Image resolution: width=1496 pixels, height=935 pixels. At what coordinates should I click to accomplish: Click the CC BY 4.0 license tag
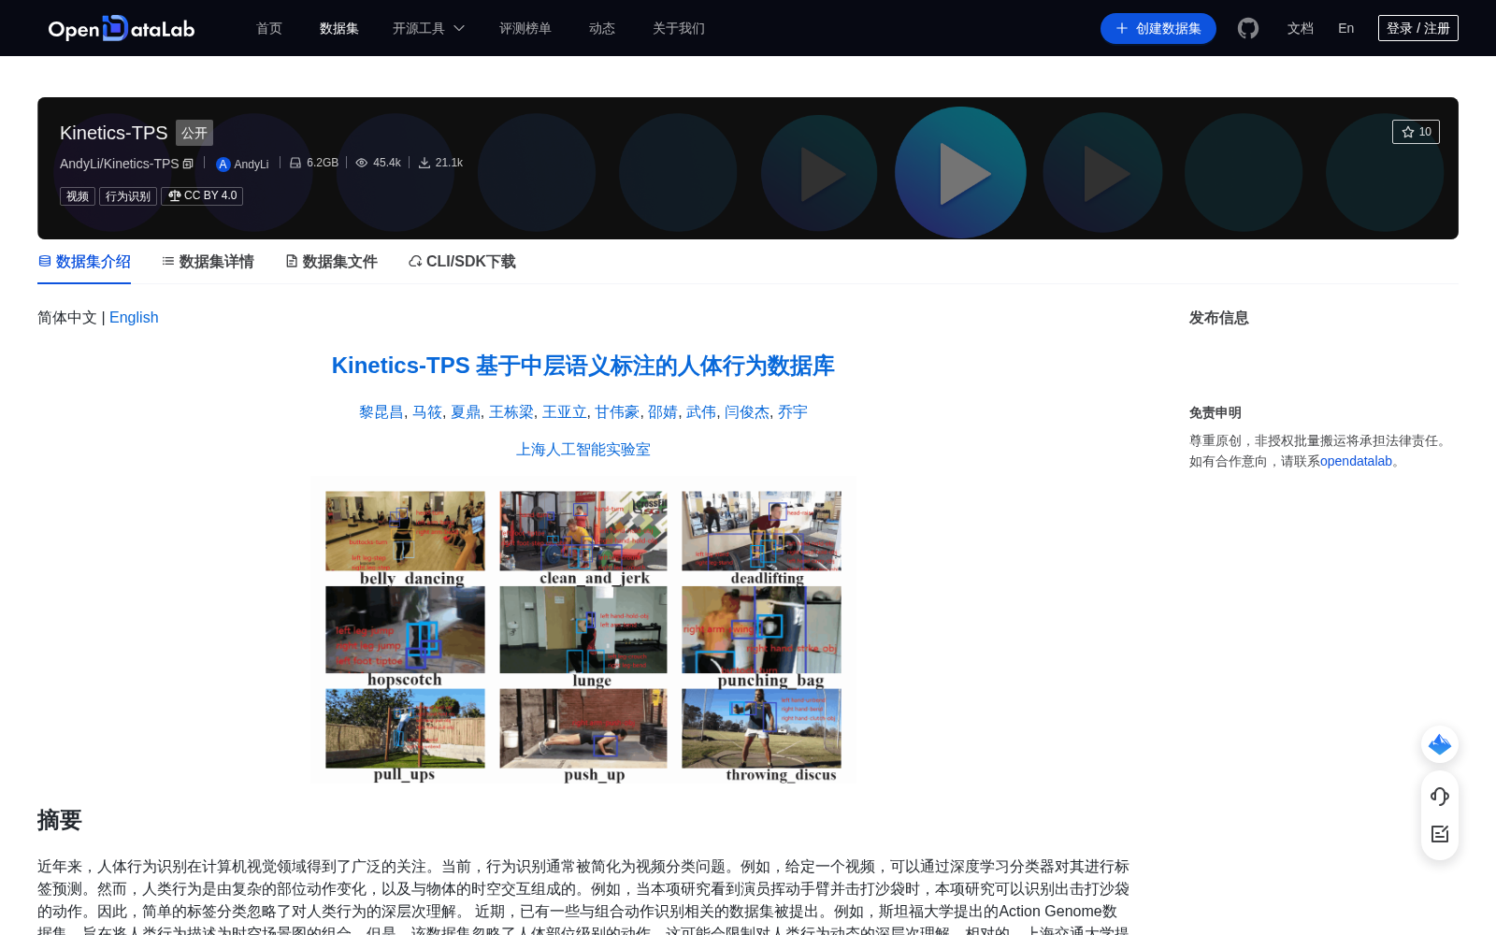(x=202, y=196)
